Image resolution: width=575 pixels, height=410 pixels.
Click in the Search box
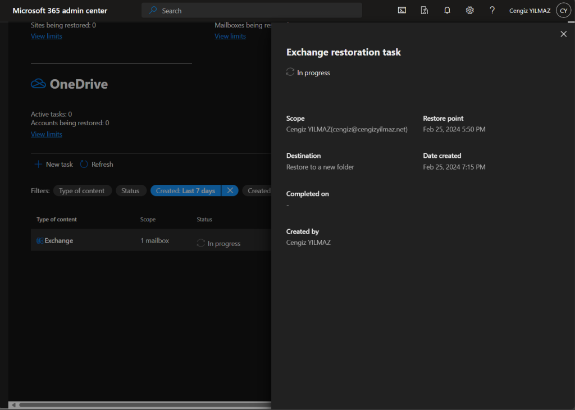click(x=252, y=11)
